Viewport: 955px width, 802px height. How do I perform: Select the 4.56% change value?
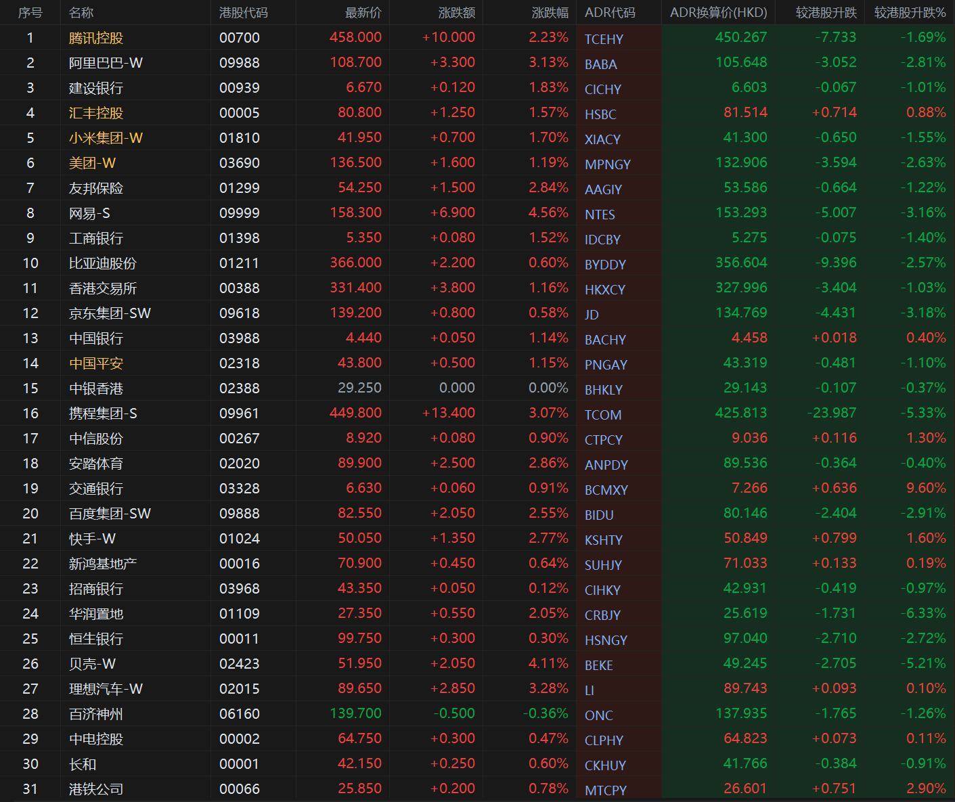(549, 213)
